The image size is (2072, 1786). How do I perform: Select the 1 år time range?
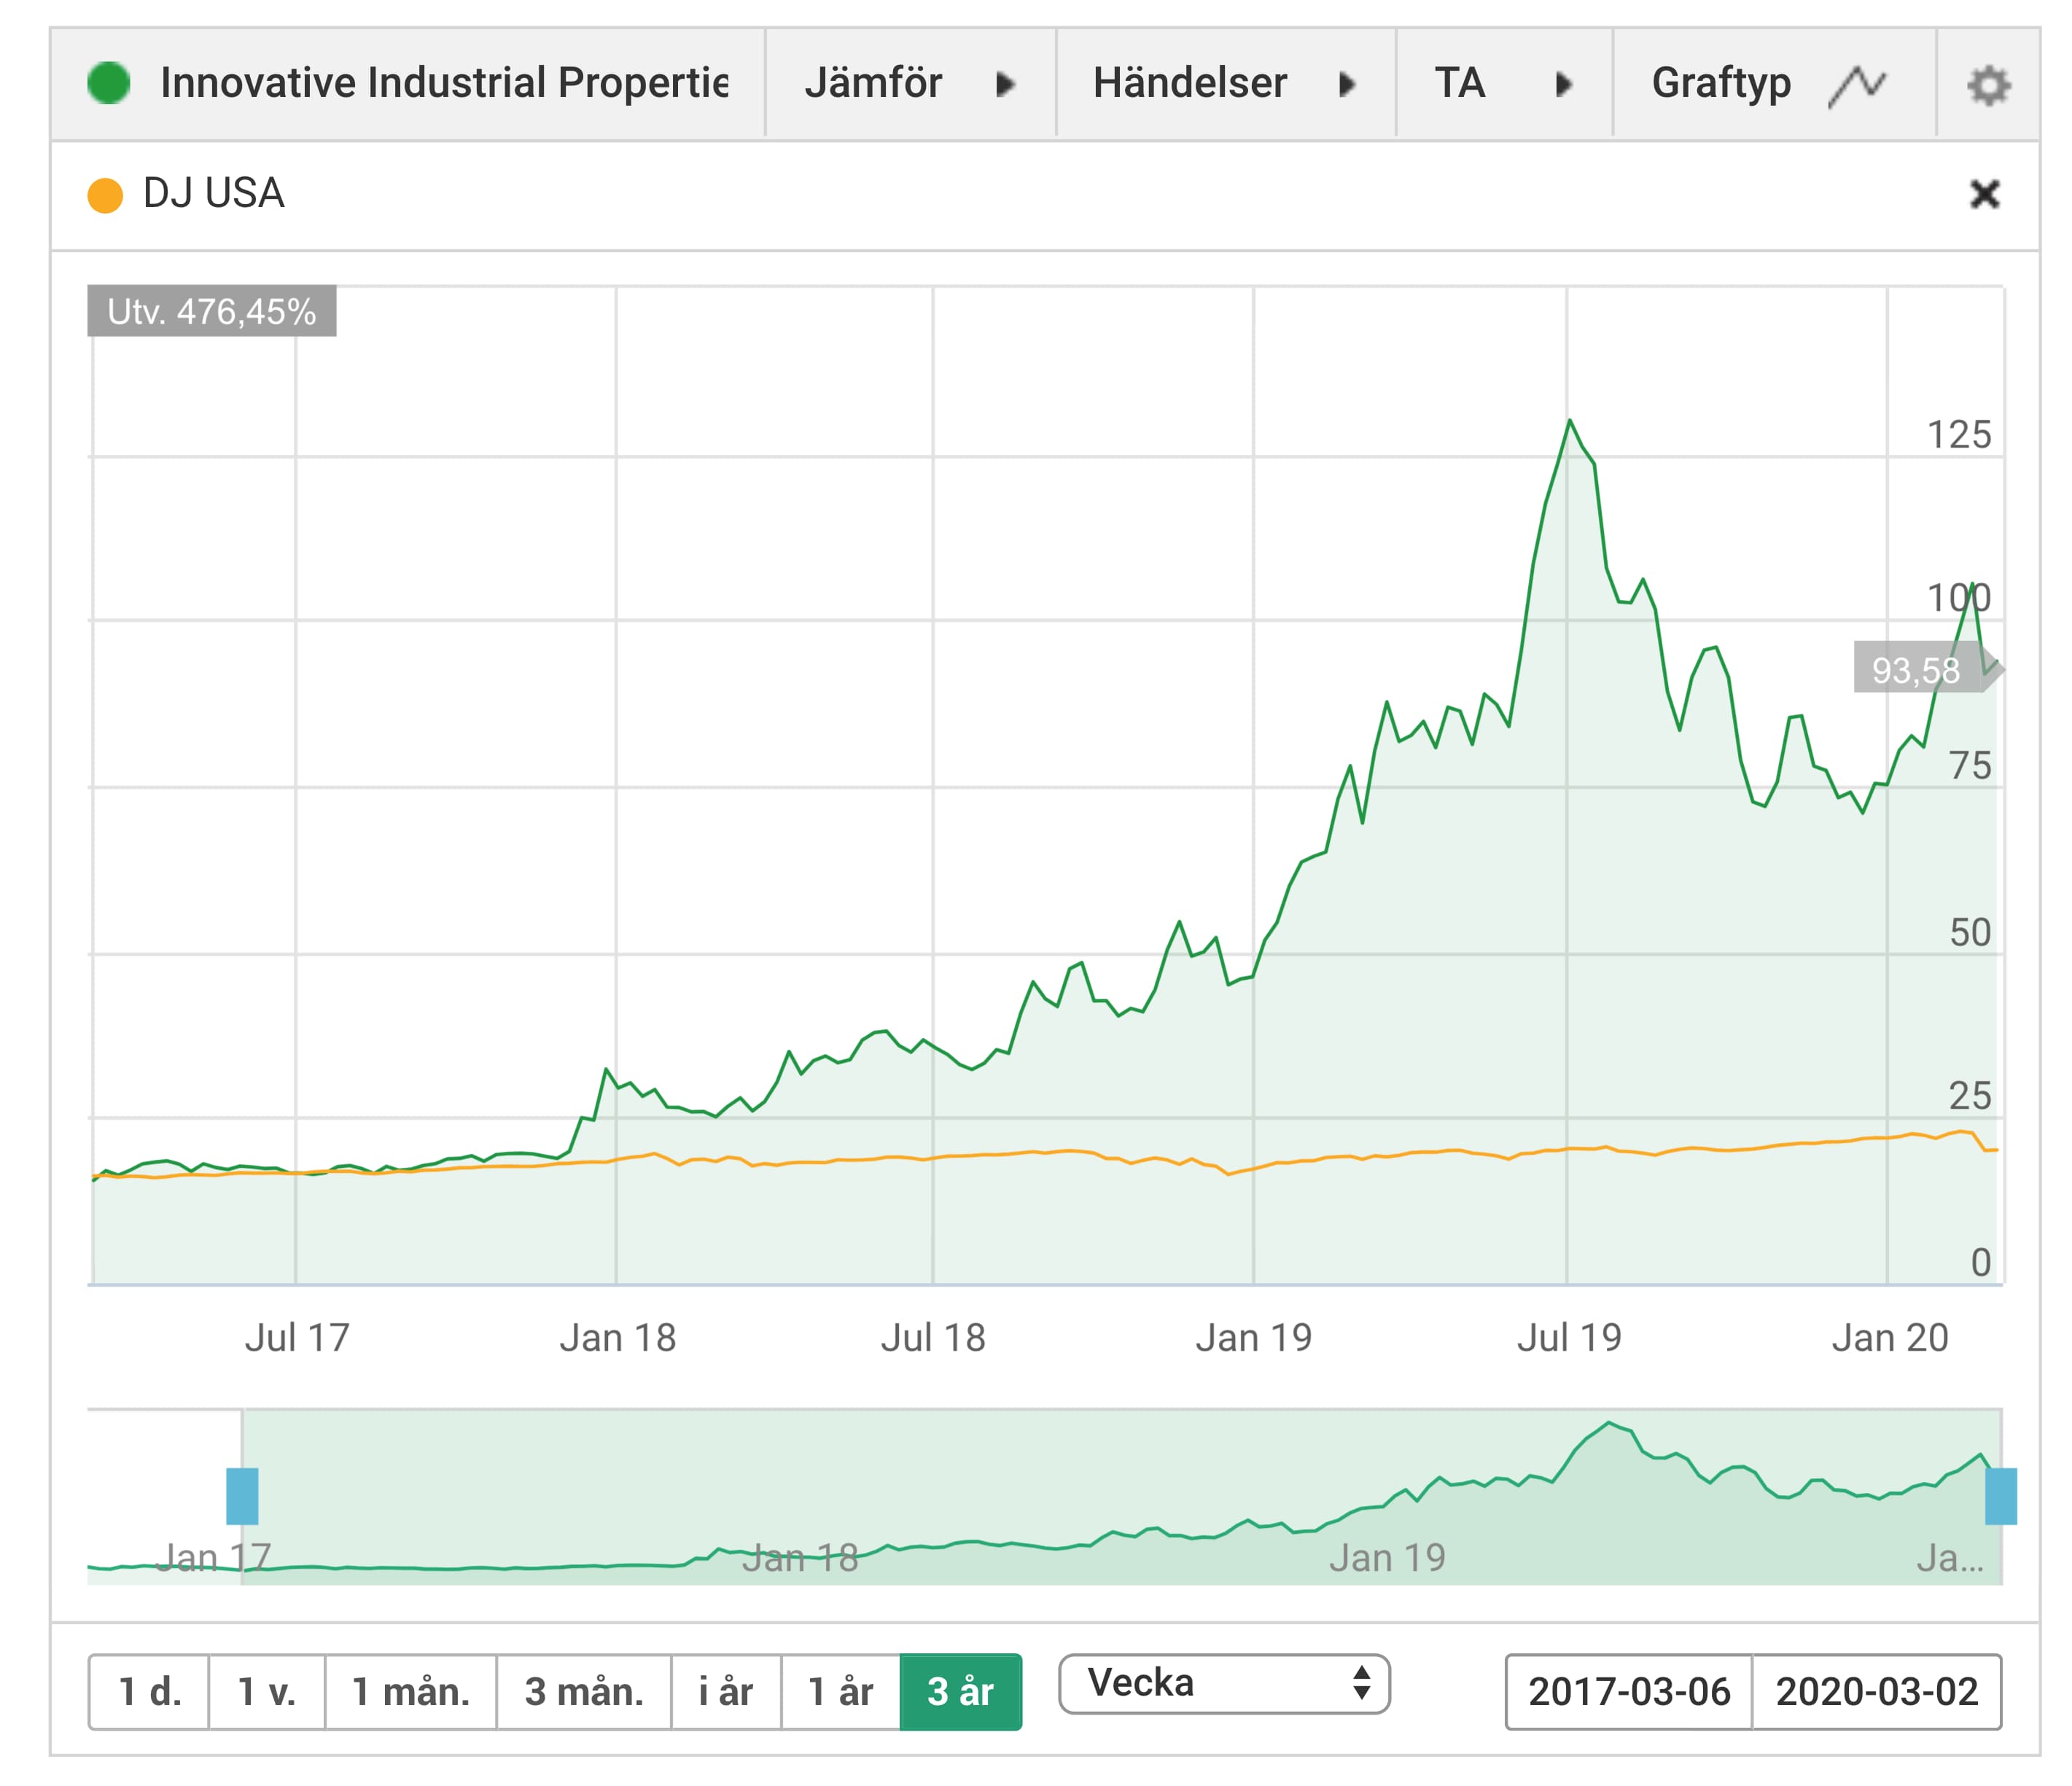(x=841, y=1691)
